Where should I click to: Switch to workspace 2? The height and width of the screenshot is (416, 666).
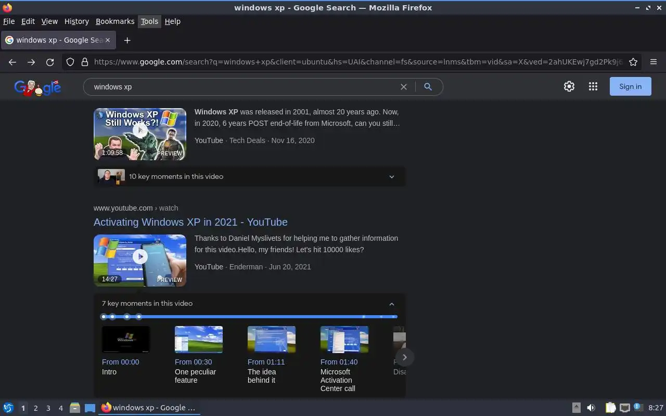(35, 408)
